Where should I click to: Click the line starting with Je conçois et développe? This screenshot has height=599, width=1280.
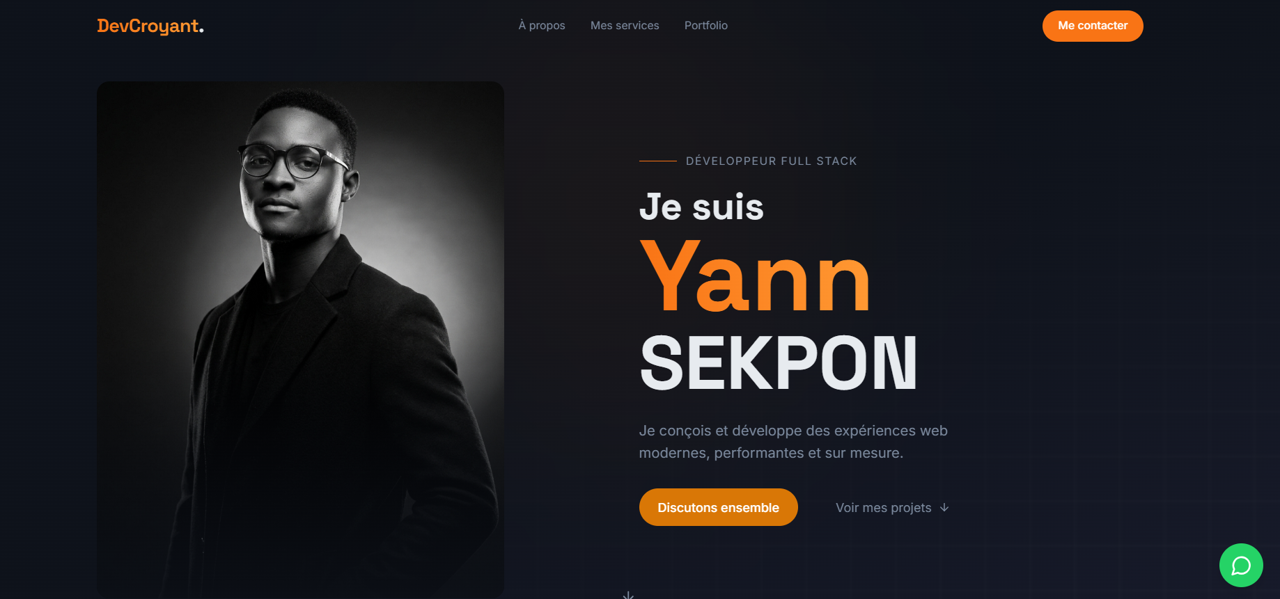[793, 431]
